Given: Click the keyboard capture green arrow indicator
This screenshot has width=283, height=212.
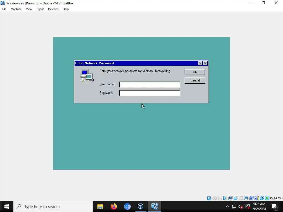Looking at the screenshot, I should click(267, 198).
